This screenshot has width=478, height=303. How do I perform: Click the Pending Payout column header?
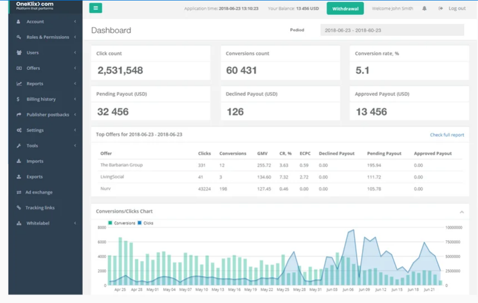[384, 153]
